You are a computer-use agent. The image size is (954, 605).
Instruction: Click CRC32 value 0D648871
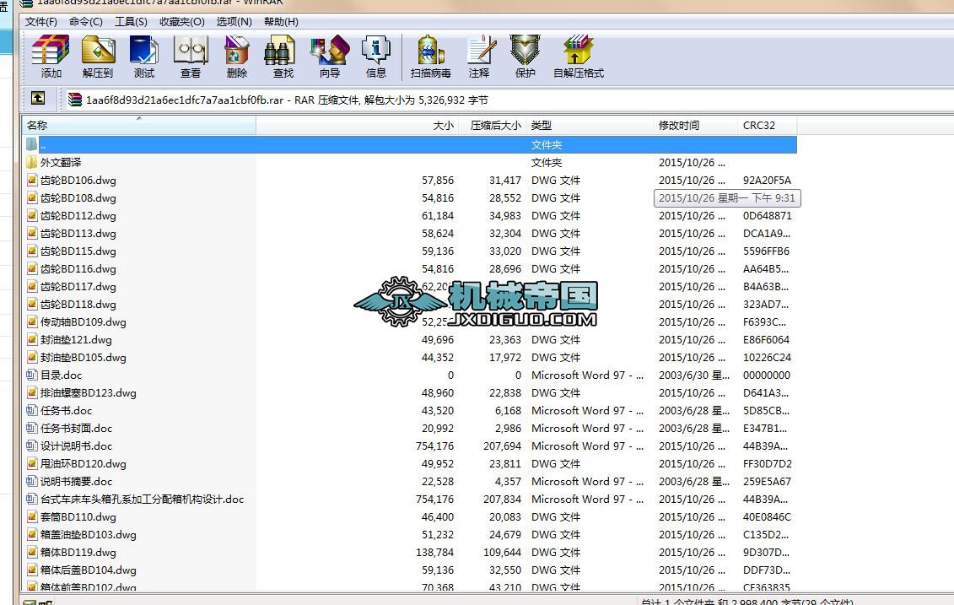(x=768, y=215)
